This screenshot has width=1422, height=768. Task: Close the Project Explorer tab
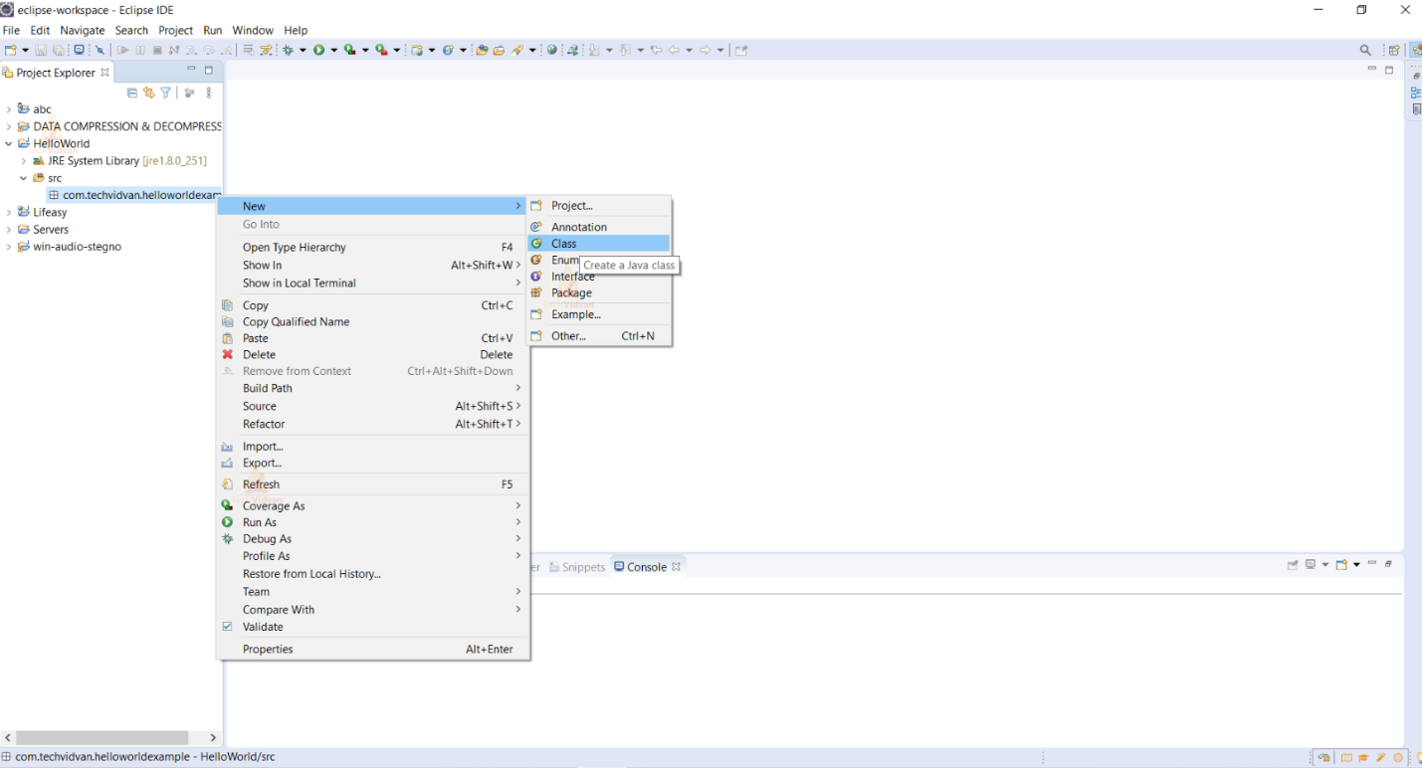click(104, 73)
